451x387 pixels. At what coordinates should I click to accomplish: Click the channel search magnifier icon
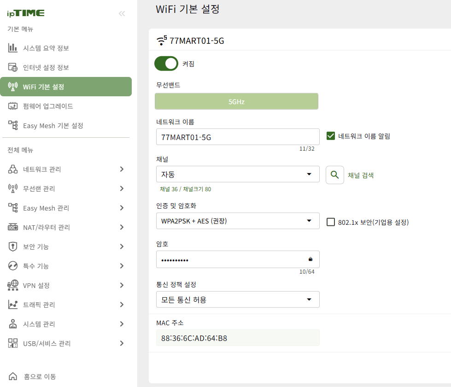point(335,175)
